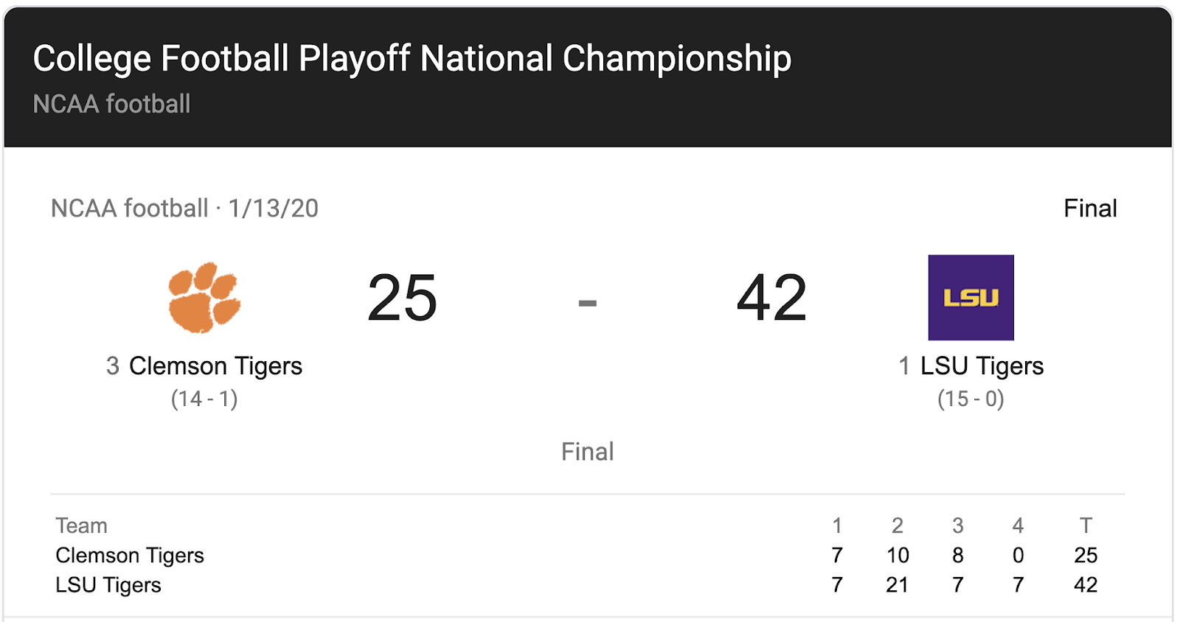The height and width of the screenshot is (622, 1180).
Task: Click the Clemson 14 - 1 record
Action: pos(204,399)
